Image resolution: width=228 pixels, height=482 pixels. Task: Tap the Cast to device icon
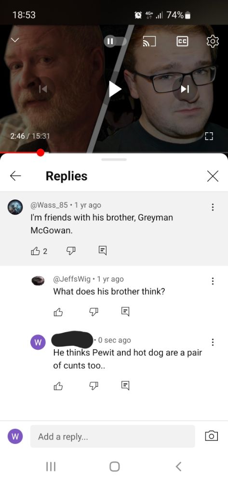(149, 41)
